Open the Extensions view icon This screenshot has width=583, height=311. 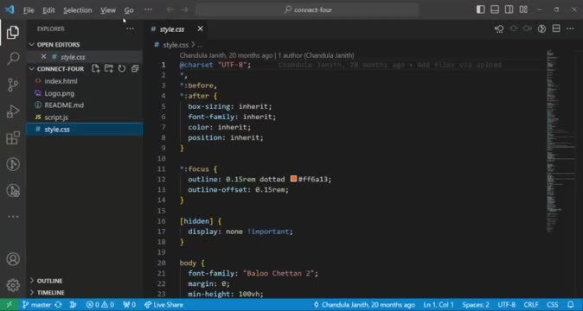13,137
